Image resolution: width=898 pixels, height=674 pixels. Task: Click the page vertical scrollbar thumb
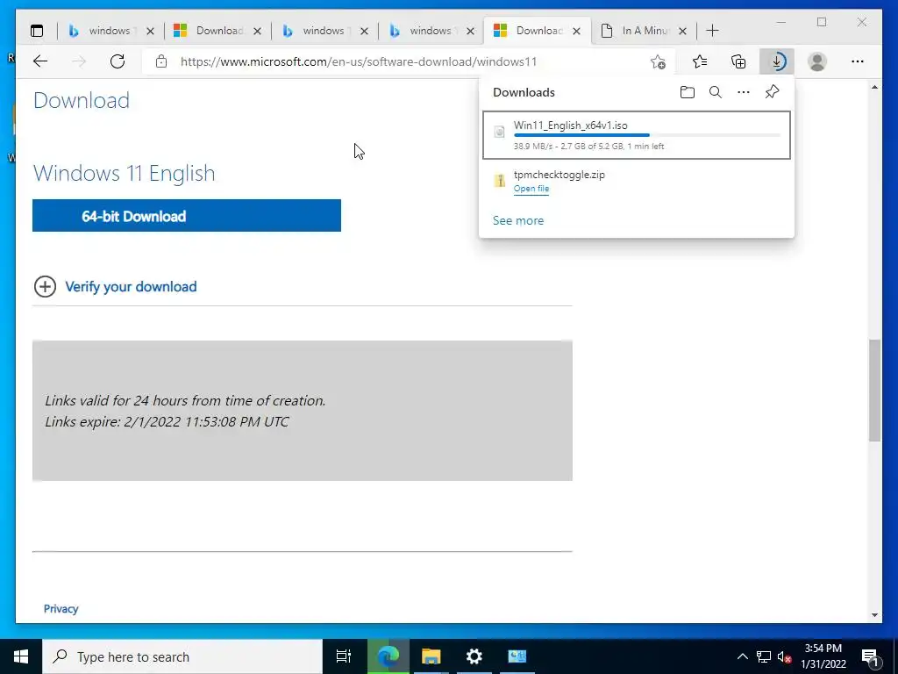pos(874,391)
